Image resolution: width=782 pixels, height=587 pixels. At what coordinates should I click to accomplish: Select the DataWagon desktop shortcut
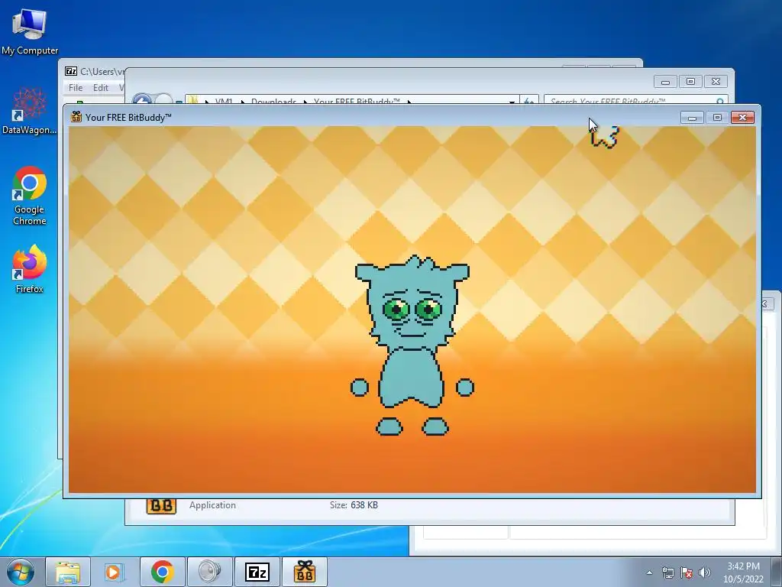[x=29, y=111]
